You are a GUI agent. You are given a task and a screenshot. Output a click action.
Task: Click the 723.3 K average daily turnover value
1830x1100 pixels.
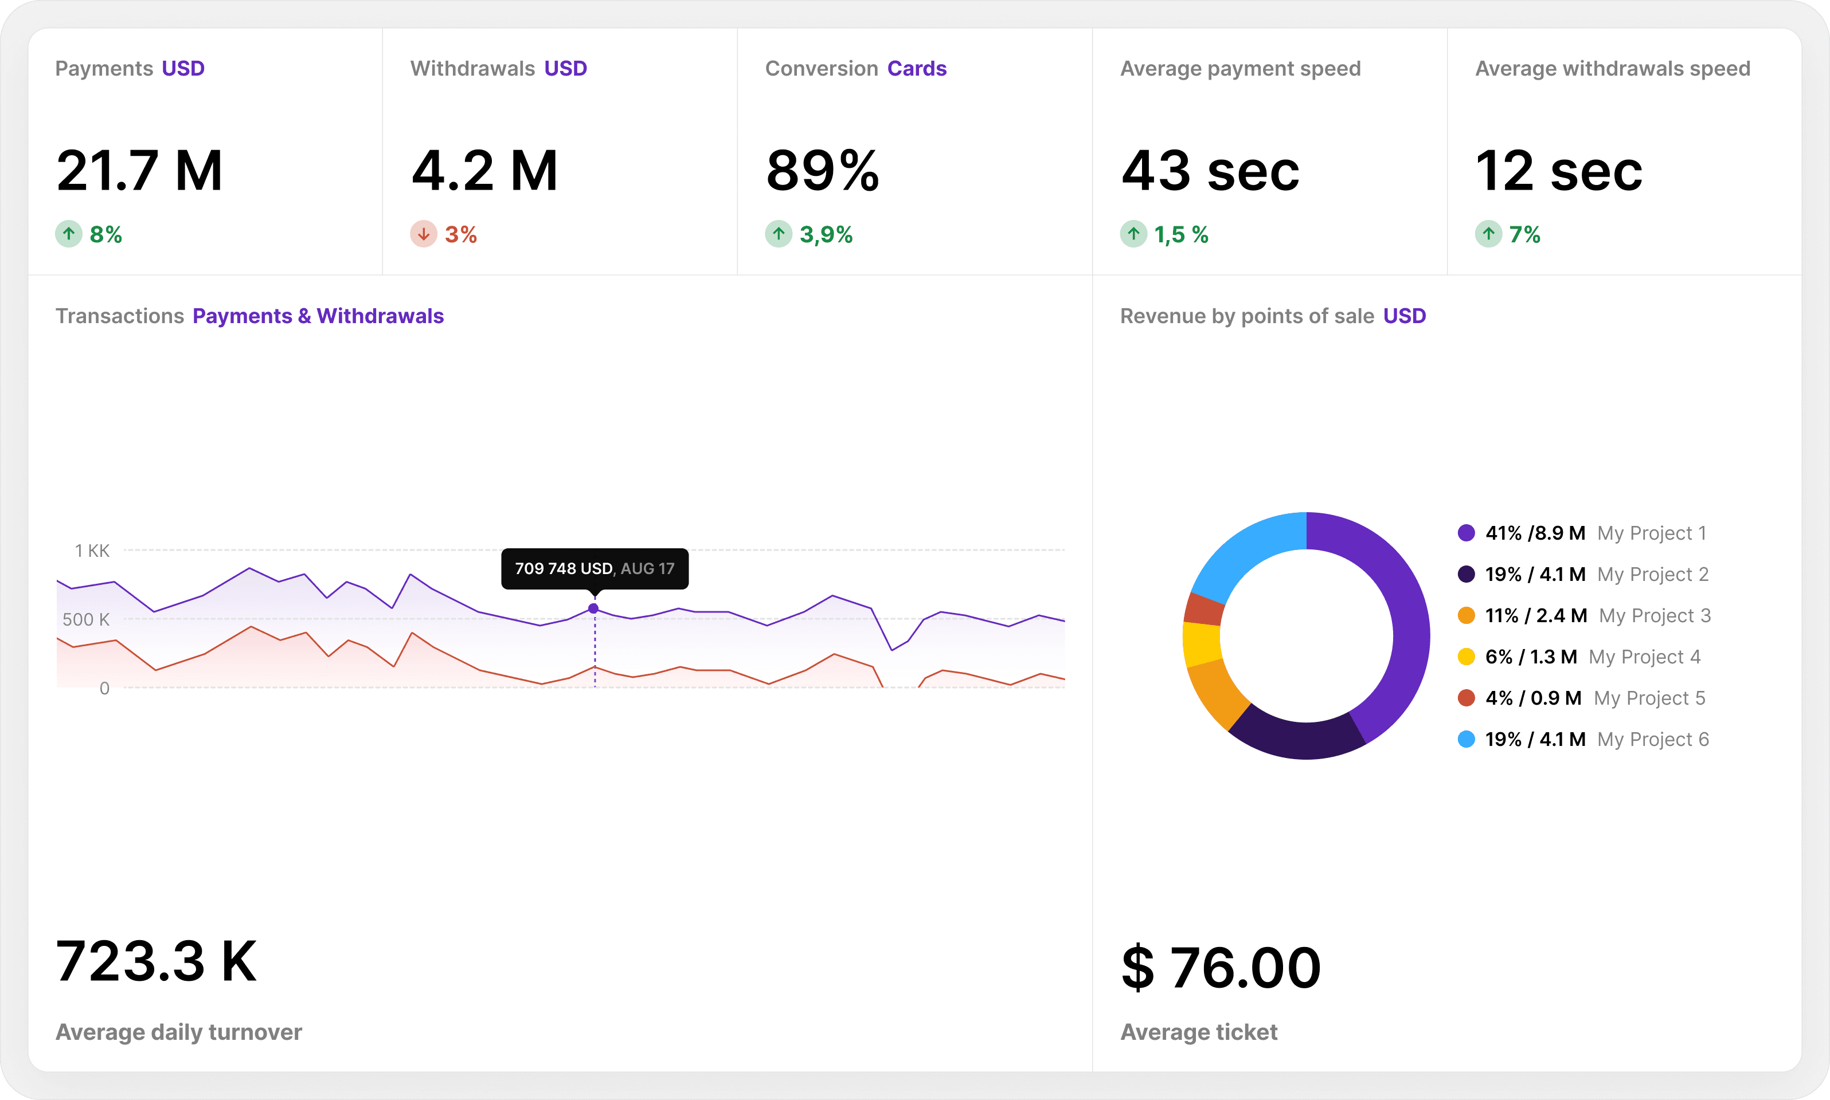tap(157, 961)
